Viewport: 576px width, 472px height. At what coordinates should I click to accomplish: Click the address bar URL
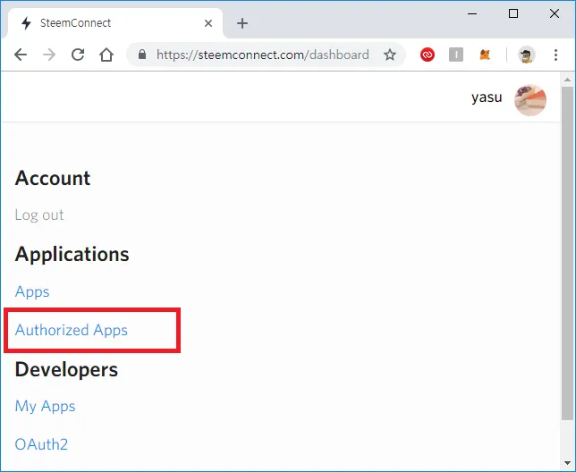pyautogui.click(x=263, y=55)
